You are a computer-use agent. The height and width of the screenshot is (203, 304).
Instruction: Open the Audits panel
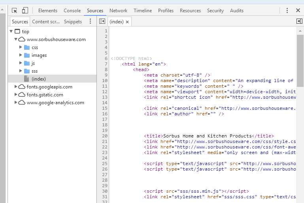[237, 11]
